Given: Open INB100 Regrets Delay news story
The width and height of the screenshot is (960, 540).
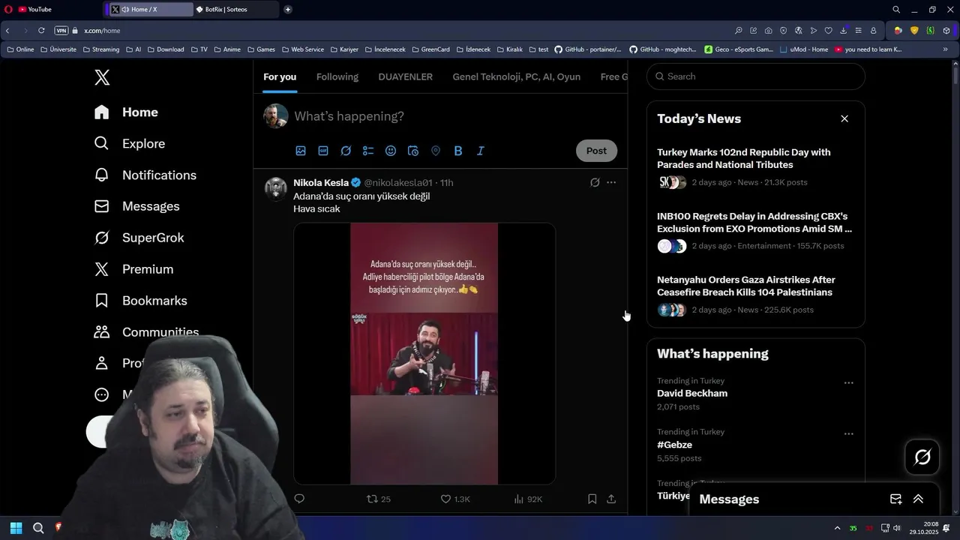Looking at the screenshot, I should click(x=754, y=222).
